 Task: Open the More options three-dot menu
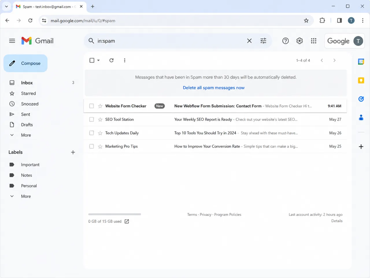(125, 60)
